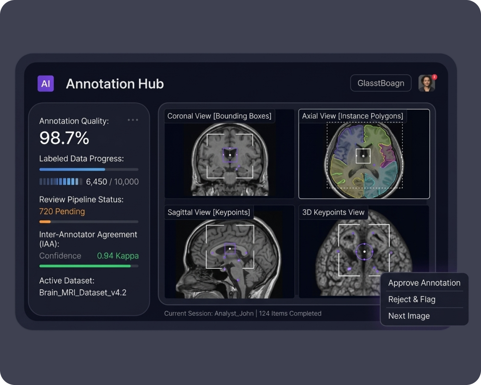Select Reject & Flag option
The width and height of the screenshot is (481, 385).
411,299
